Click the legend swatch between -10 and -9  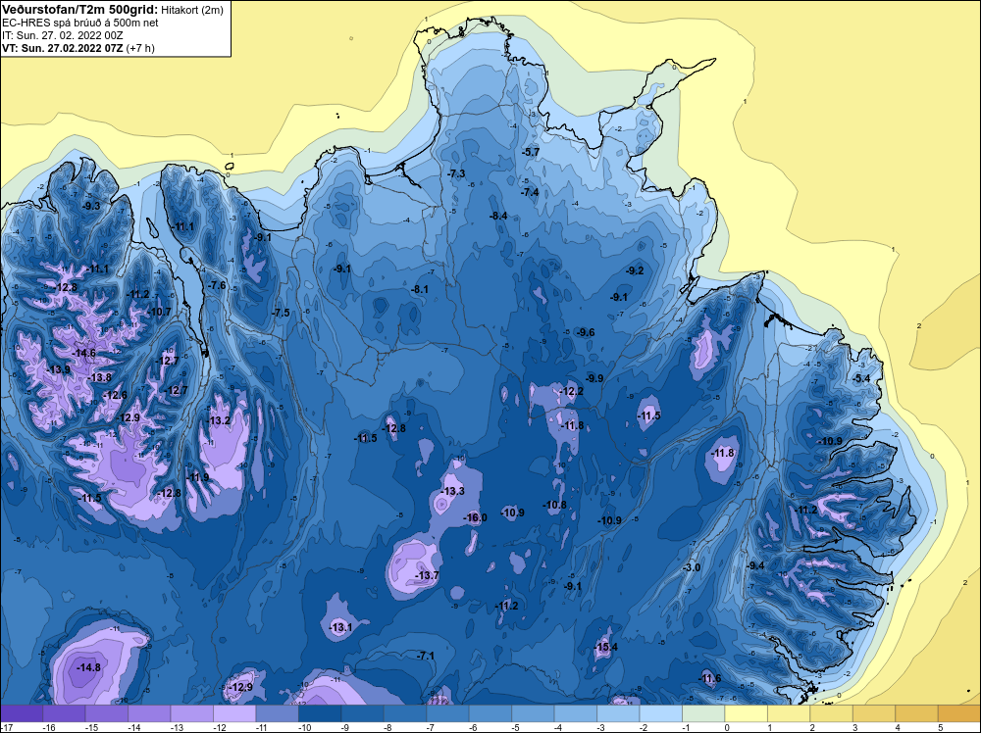coord(320,713)
